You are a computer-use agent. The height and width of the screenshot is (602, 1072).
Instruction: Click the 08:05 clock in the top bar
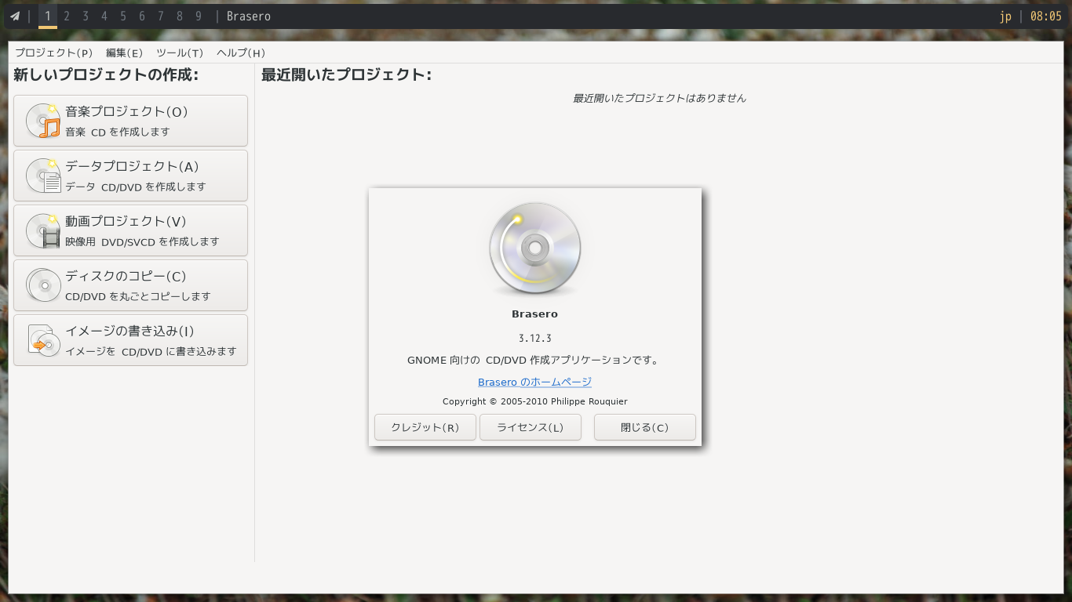(1045, 16)
